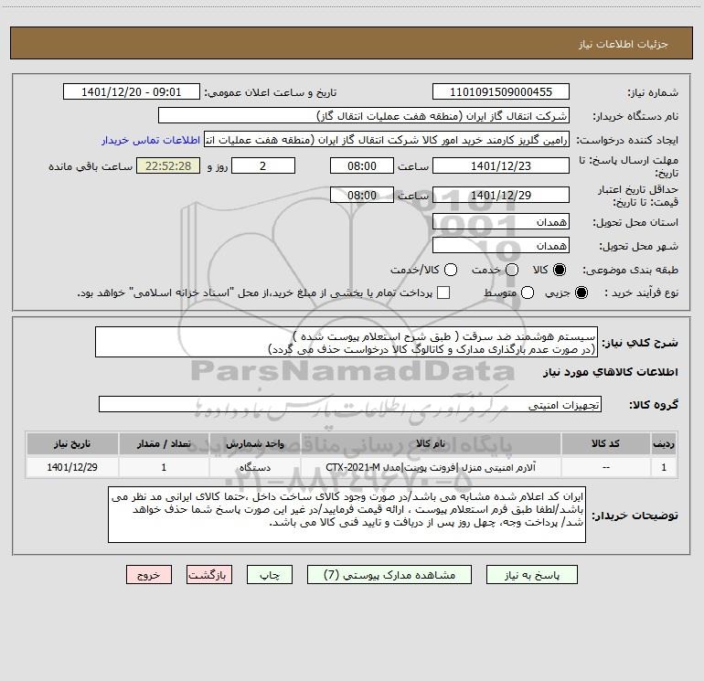Click the تاریخ نیاز column header

(72, 443)
